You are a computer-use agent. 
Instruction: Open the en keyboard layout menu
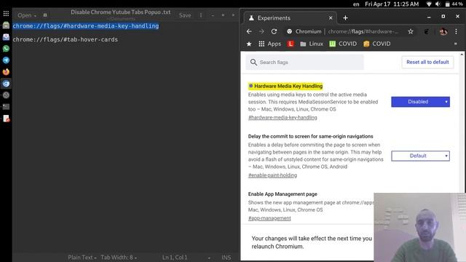pos(356,4)
